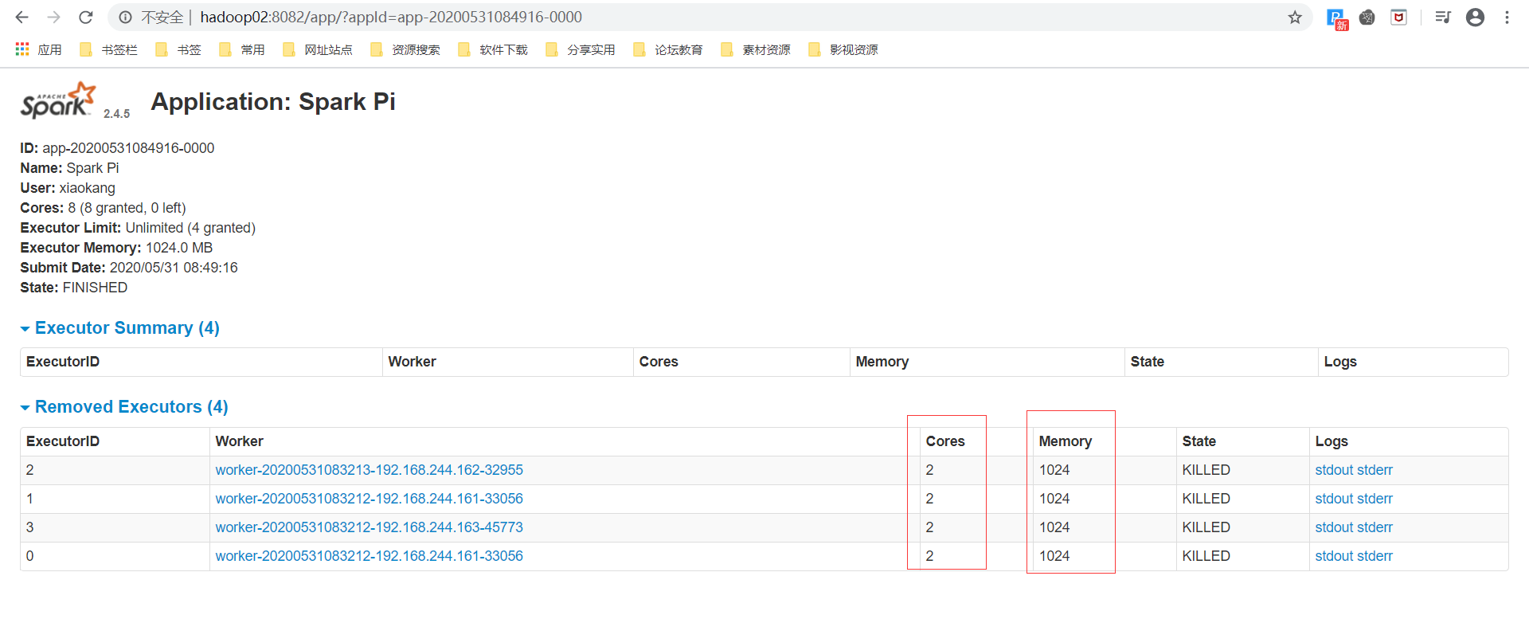
Task: Open stderr log for executor 2
Action: [x=1375, y=470]
